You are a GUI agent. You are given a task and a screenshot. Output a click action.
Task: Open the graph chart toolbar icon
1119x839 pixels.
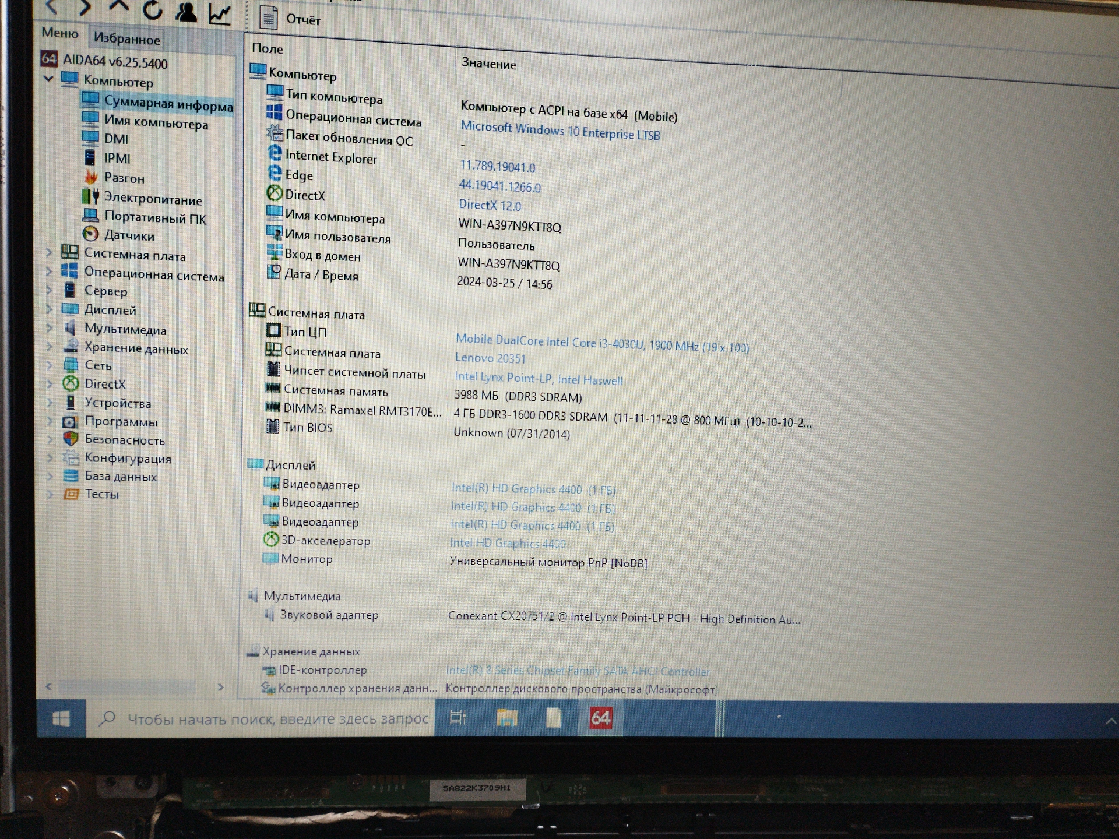tap(220, 14)
